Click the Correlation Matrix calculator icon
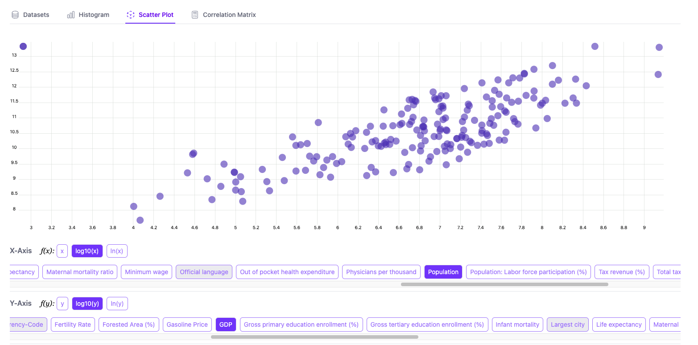 click(x=195, y=15)
